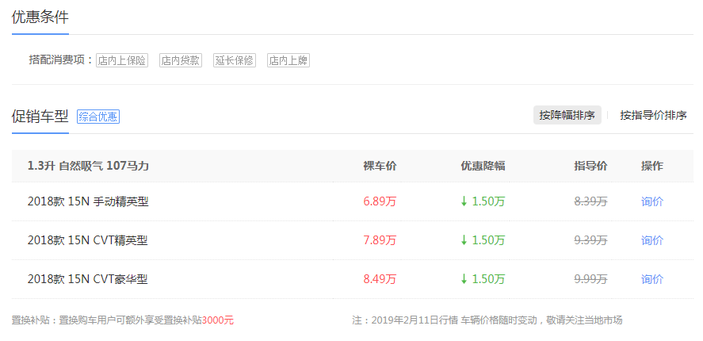Click the 店内上保险 tag
The width and height of the screenshot is (703, 341).
coord(122,60)
